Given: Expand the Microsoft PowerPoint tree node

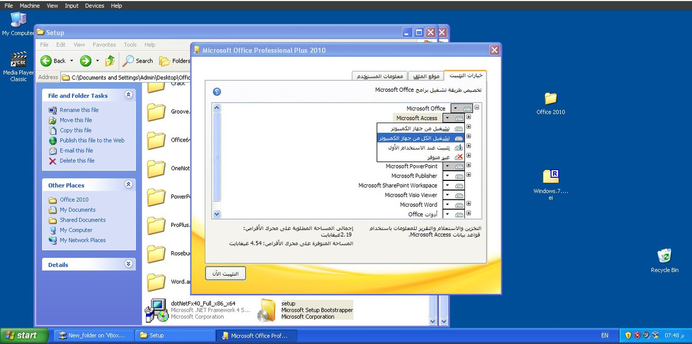Looking at the screenshot, I should coord(469,165).
